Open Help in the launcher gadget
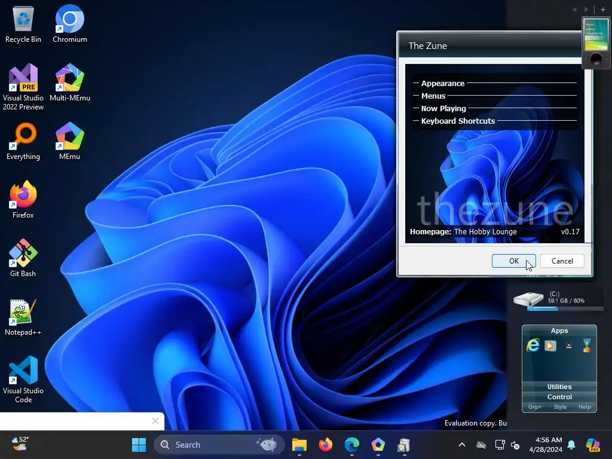This screenshot has width=612, height=459. 585,406
